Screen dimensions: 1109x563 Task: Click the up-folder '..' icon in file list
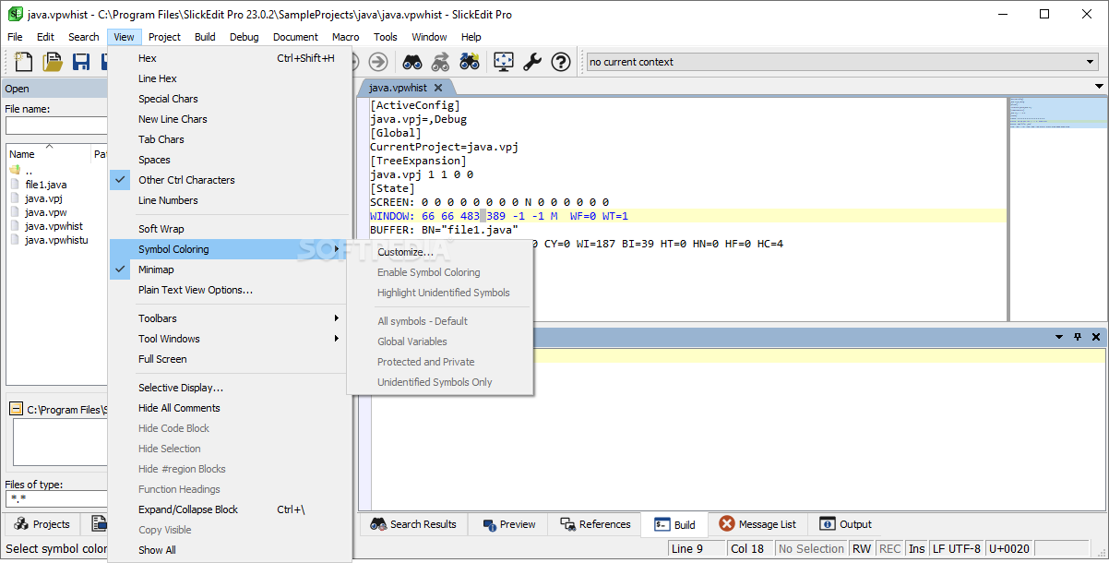[x=15, y=171]
